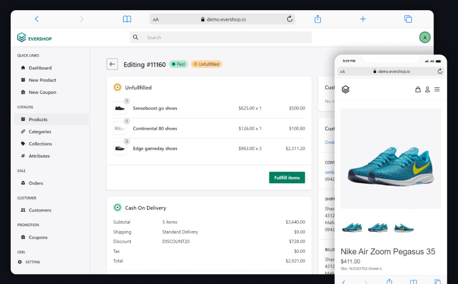Click the admin Search input field

(x=220, y=37)
